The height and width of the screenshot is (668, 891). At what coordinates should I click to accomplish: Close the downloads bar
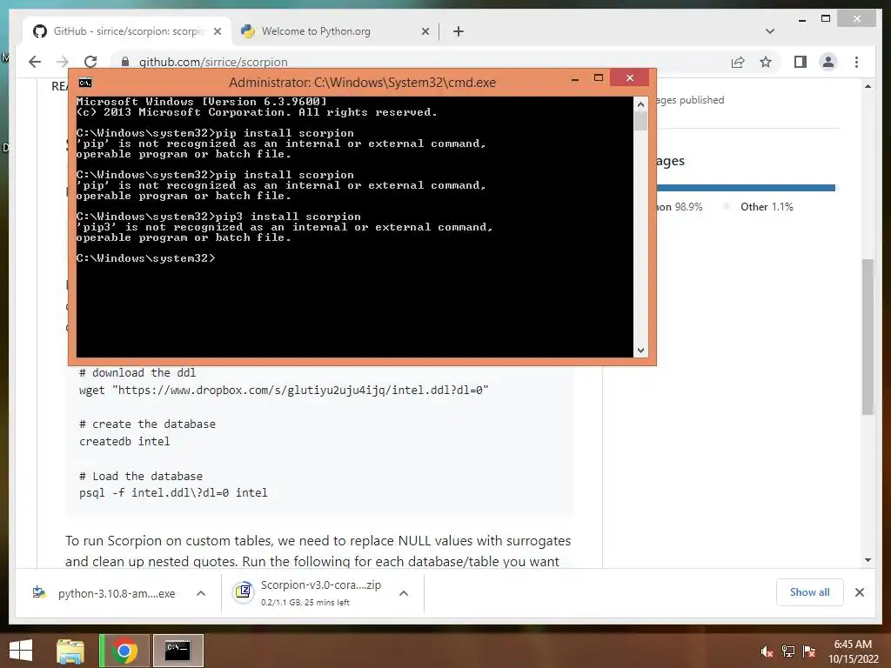(859, 592)
